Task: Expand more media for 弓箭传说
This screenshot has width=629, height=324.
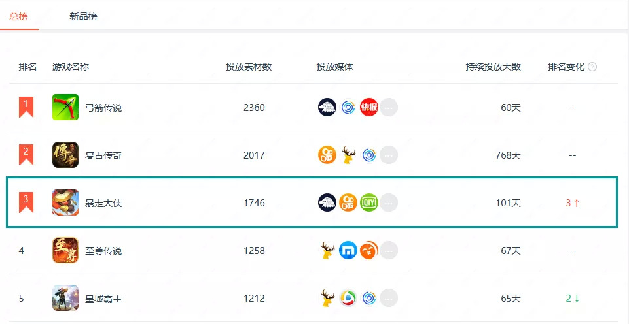Action: [x=389, y=107]
